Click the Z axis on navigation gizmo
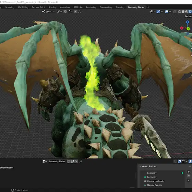 (188, 22)
